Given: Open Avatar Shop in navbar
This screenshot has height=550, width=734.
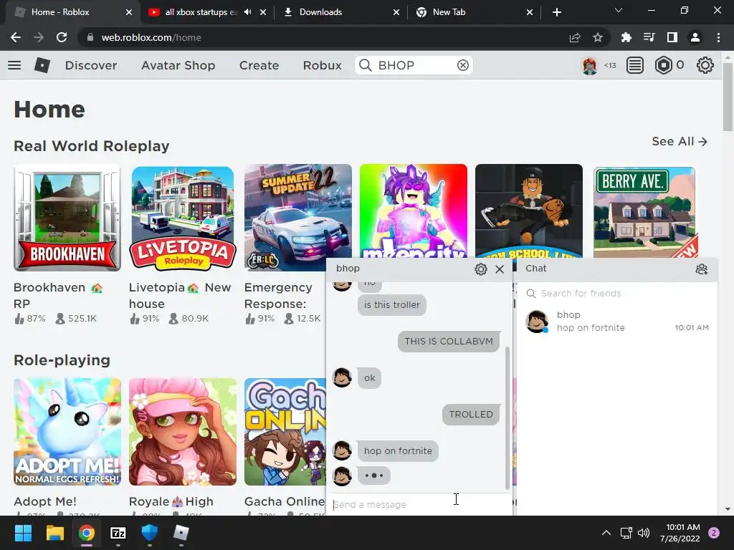Looking at the screenshot, I should pyautogui.click(x=178, y=65).
